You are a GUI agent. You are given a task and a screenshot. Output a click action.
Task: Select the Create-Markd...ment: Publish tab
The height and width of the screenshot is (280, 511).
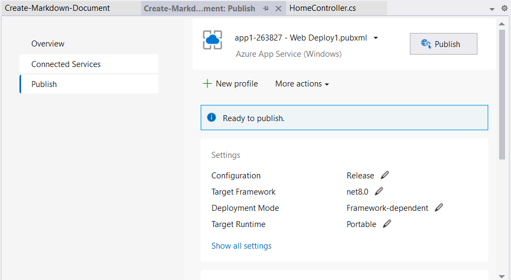tap(200, 9)
